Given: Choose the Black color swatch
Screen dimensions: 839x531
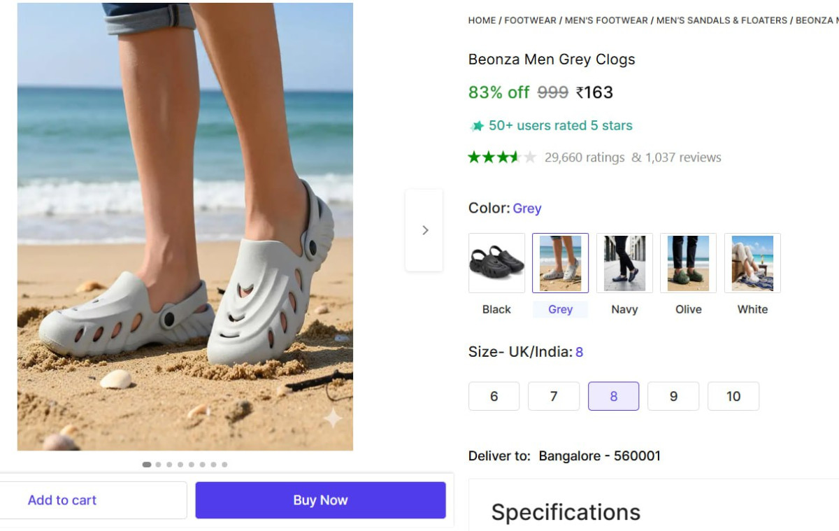Looking at the screenshot, I should click(x=496, y=263).
